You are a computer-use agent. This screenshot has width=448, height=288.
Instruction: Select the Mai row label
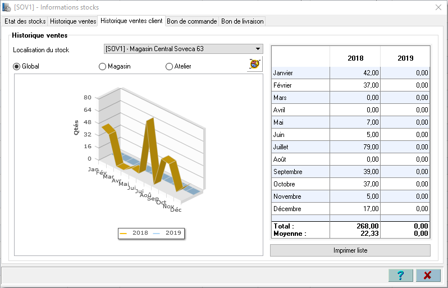(x=278, y=122)
